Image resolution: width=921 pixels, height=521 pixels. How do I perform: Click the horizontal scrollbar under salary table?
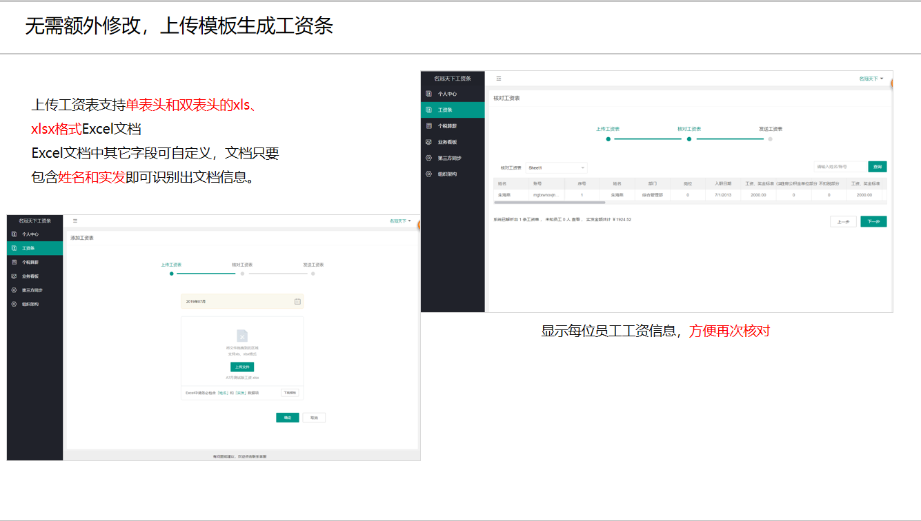(549, 203)
